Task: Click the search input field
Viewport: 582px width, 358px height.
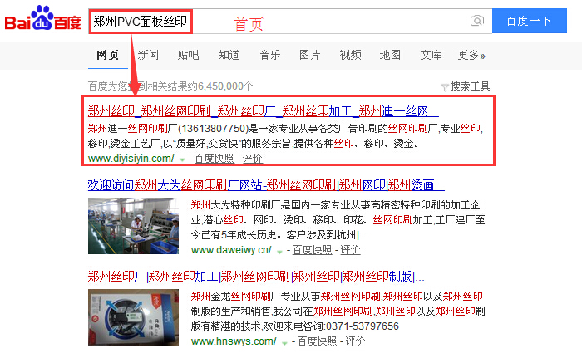Action: 290,21
